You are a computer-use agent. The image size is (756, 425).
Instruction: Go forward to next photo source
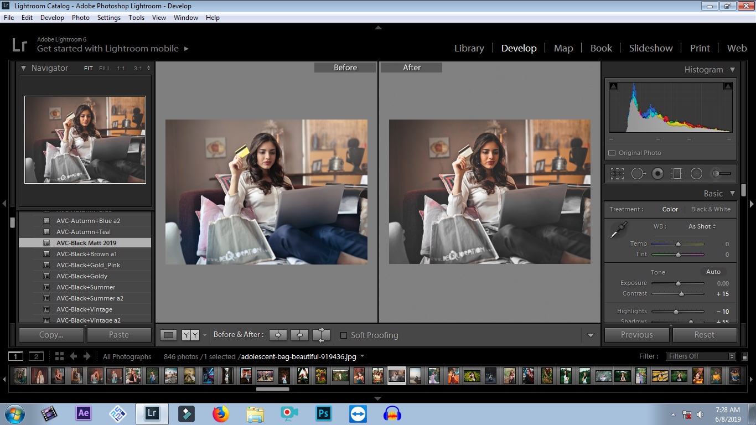[x=88, y=356]
